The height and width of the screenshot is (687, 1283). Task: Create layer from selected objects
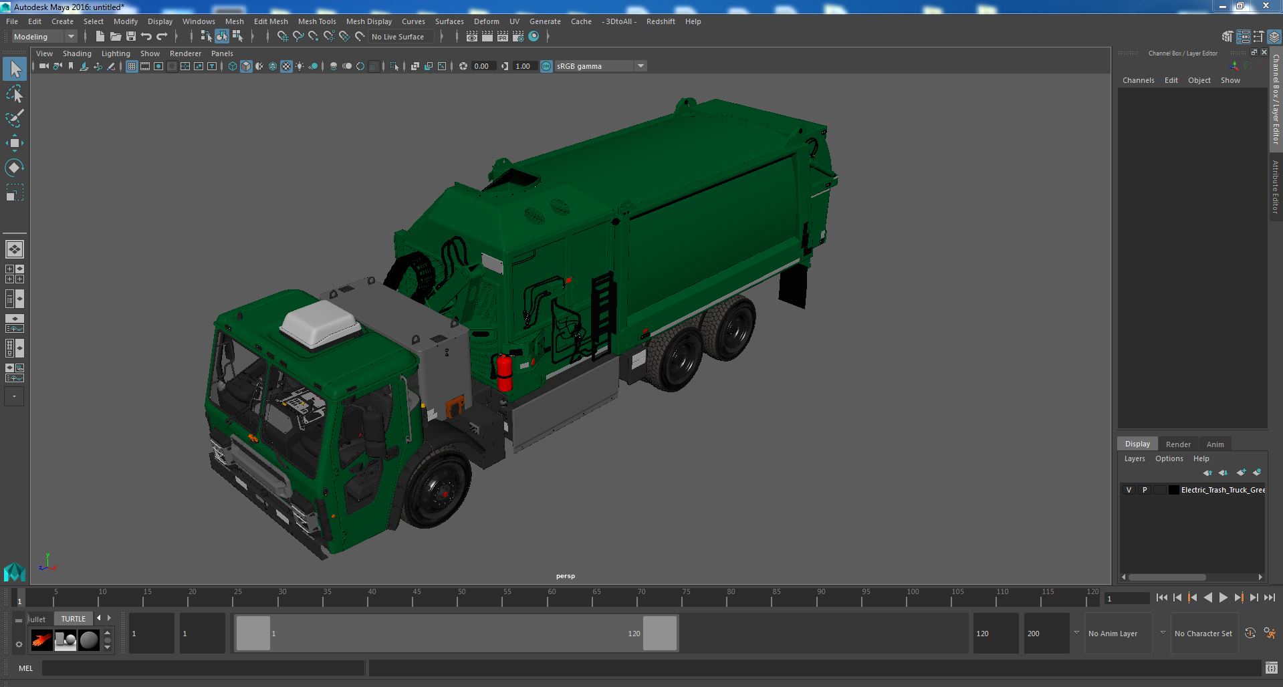pyautogui.click(x=1257, y=472)
